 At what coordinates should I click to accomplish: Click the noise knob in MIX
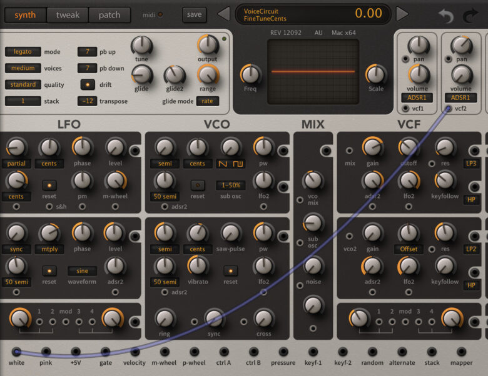tap(313, 266)
